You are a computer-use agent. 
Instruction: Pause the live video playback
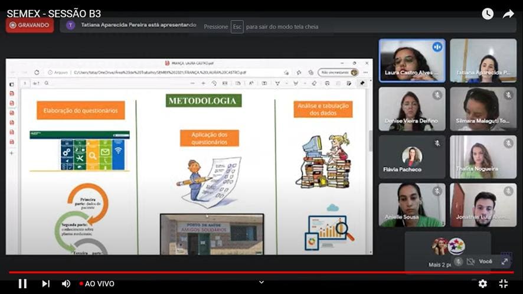(22, 283)
